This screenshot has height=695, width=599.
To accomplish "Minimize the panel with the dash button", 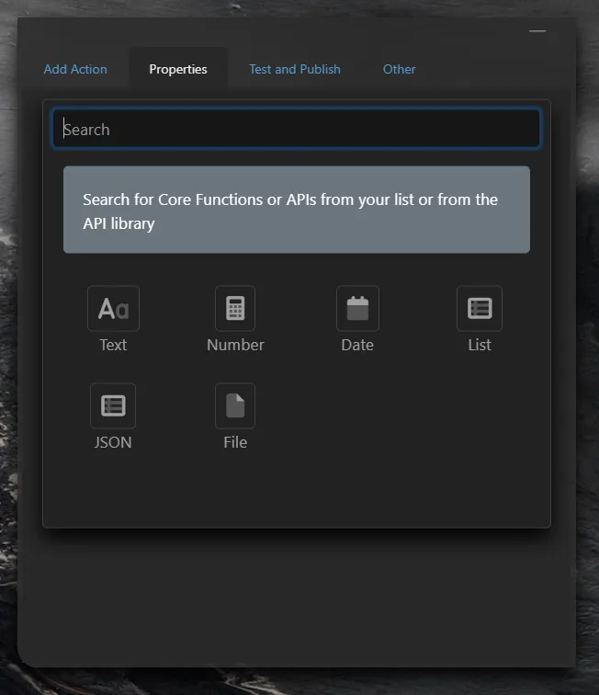I will (x=537, y=31).
